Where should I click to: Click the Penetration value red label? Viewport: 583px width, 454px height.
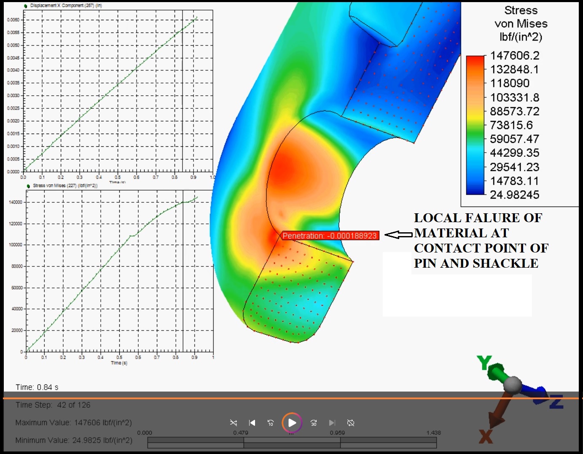coord(330,236)
